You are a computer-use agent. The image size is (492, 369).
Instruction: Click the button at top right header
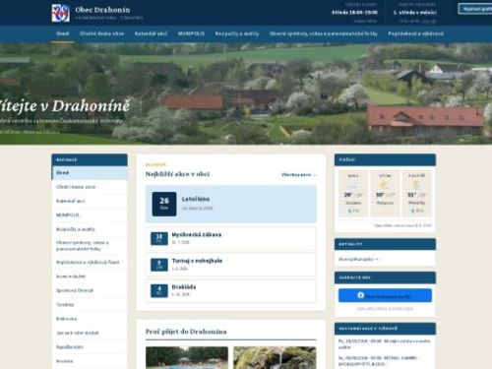tap(475, 9)
